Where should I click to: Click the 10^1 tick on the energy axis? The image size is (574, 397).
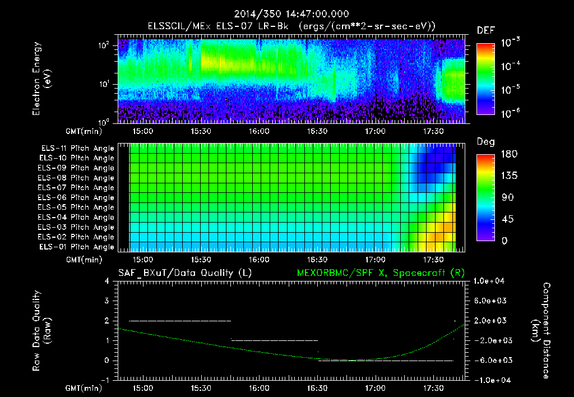click(x=104, y=84)
